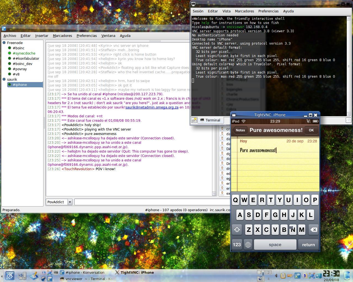Screen dimensions: 353x282
Task: Click the Konversation icon in the system tray
Action: coord(298,275)
